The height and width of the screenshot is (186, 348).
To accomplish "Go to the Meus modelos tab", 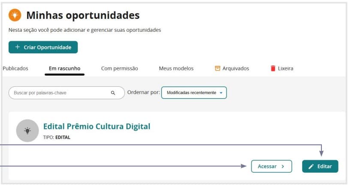I will pyautogui.click(x=176, y=68).
